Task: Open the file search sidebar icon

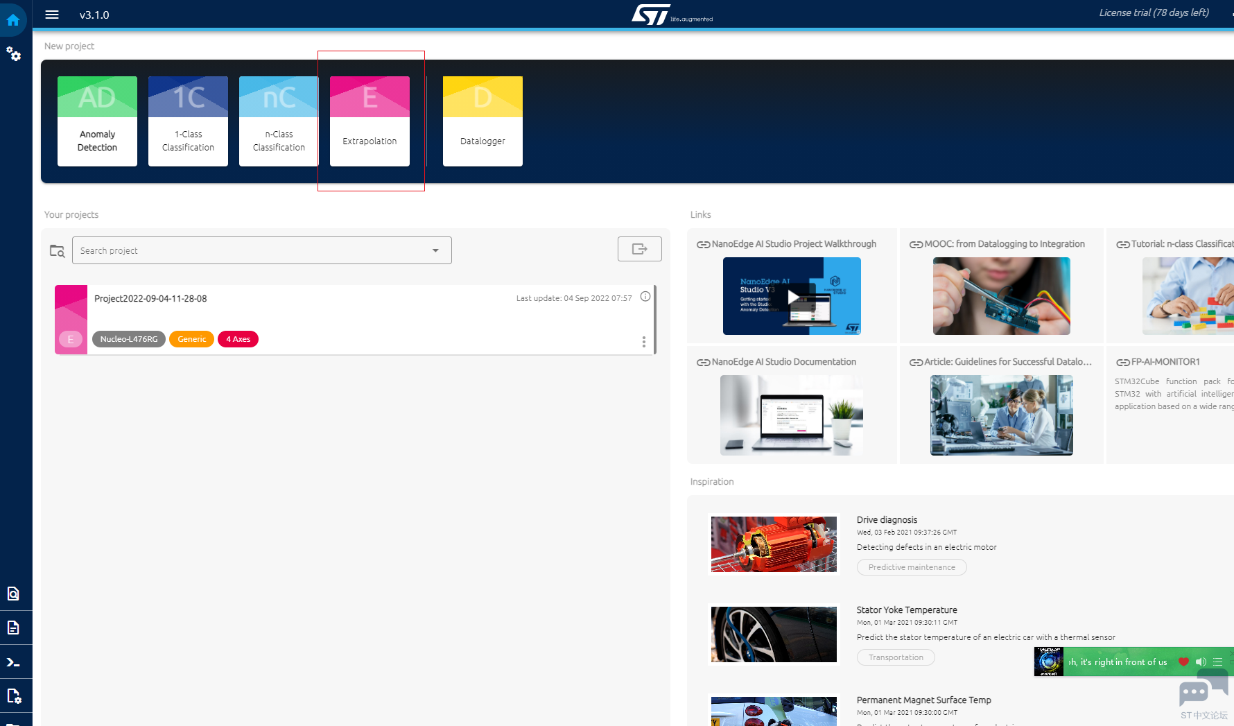Action: coord(13,594)
